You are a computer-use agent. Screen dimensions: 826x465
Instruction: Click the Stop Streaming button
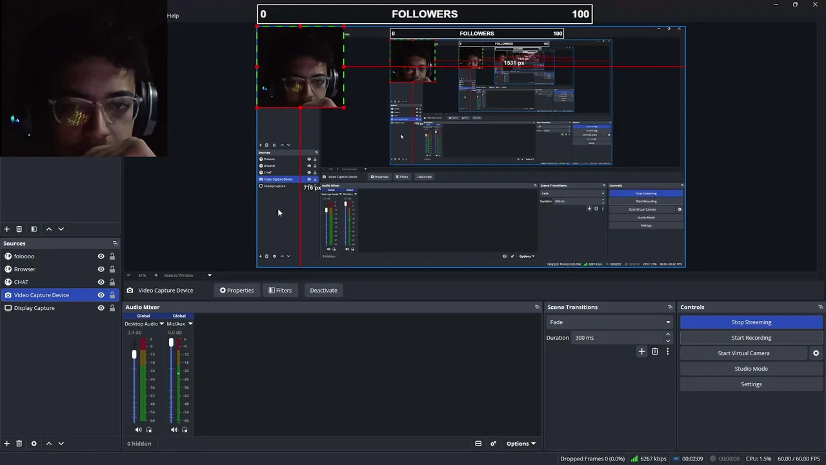pos(751,322)
